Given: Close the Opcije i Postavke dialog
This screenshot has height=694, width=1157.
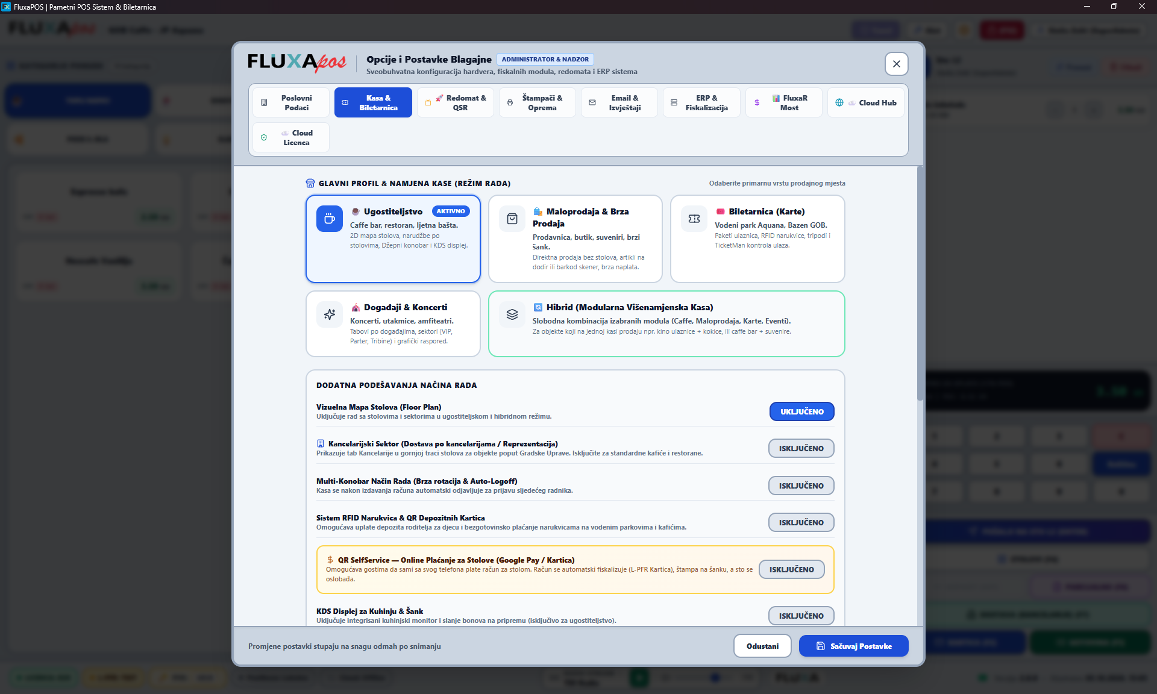Looking at the screenshot, I should pyautogui.click(x=896, y=64).
